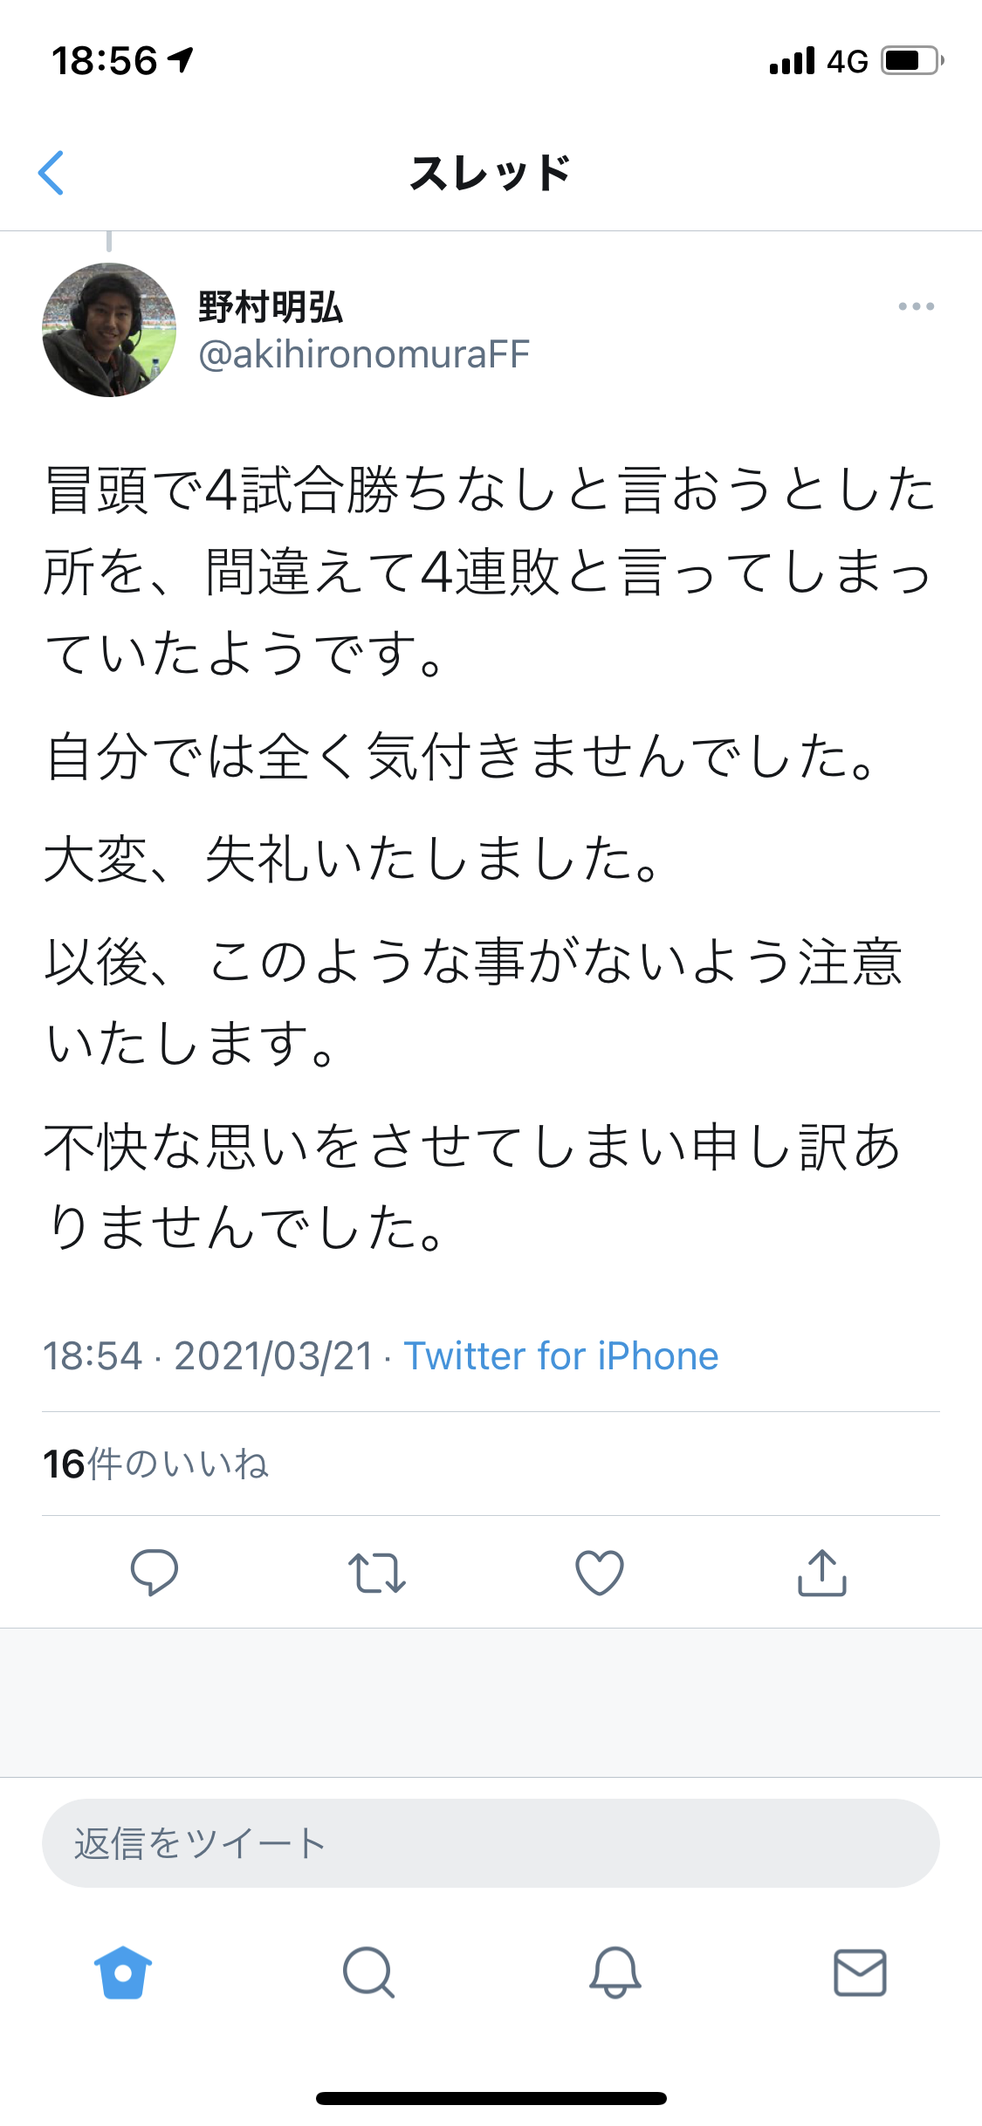
Task: Tap the display name 野村明弘
Action: click(x=271, y=307)
